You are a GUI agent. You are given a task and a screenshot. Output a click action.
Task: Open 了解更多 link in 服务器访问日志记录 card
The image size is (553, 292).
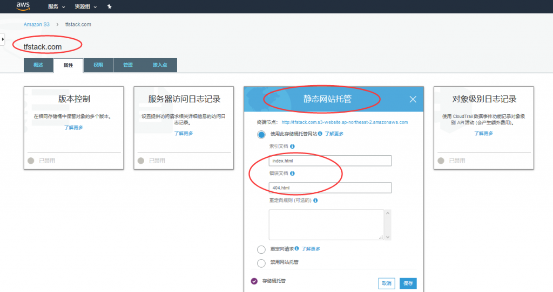coord(184,133)
